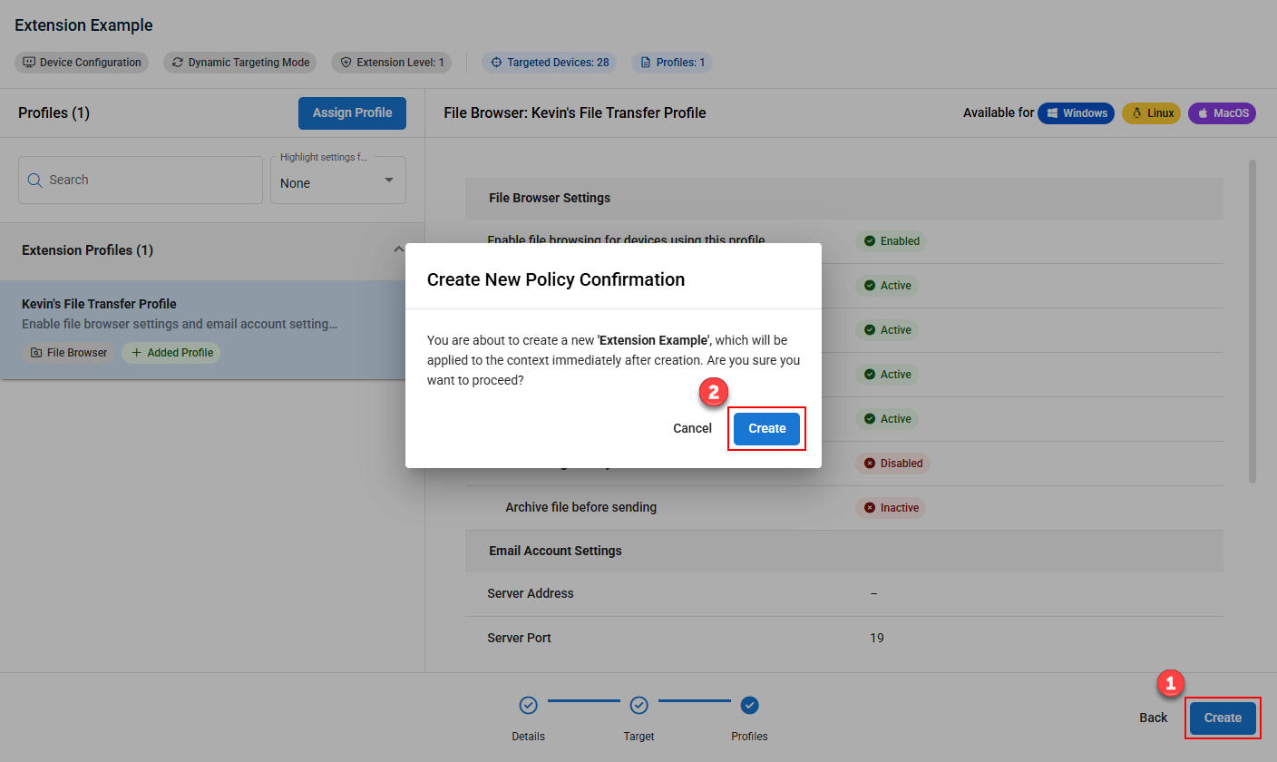This screenshot has width=1277, height=762.
Task: Collapse the Extension Profiles section
Action: point(398,249)
